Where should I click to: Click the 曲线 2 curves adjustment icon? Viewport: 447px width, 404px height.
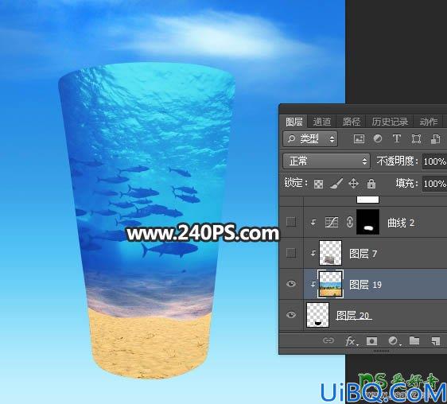coord(332,222)
